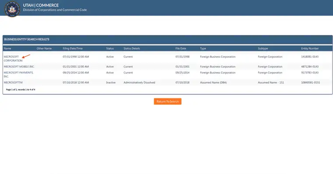Open MICROSOFTTM entity record
Image resolution: width=333 pixels, height=174 pixels.
[x=13, y=83]
